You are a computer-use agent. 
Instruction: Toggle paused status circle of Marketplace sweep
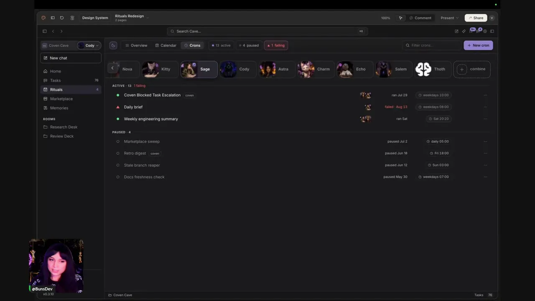118,141
